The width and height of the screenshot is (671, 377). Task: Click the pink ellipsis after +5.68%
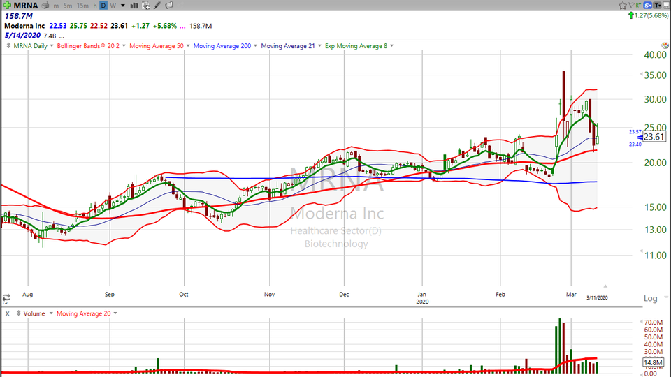(x=182, y=26)
